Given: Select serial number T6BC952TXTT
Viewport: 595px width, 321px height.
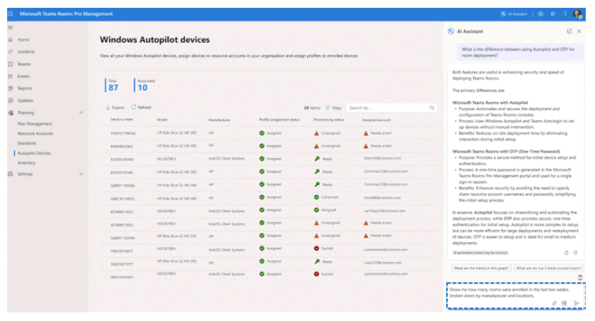Looking at the screenshot, I should (121, 264).
